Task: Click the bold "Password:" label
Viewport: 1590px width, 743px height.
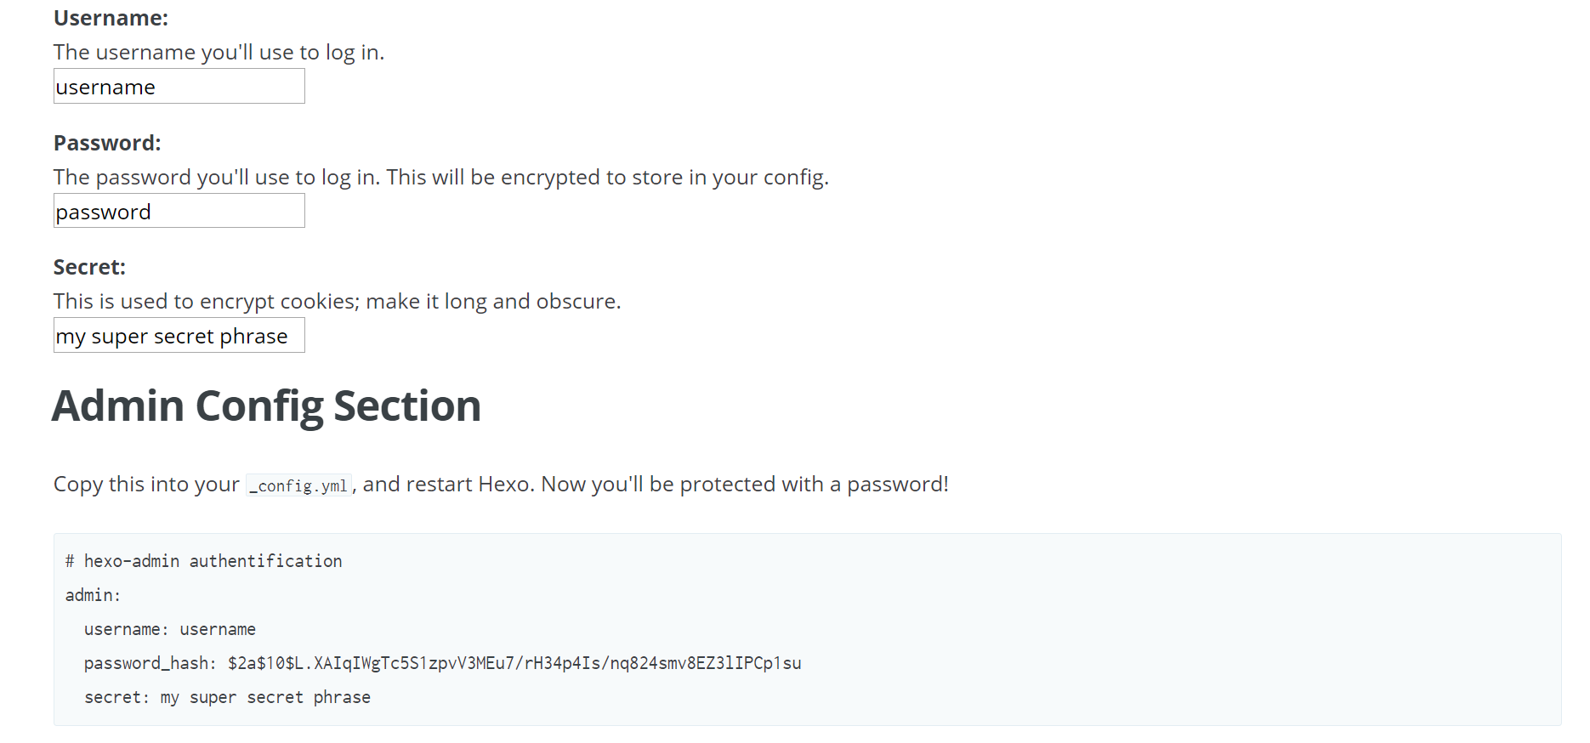Action: pyautogui.click(x=107, y=143)
